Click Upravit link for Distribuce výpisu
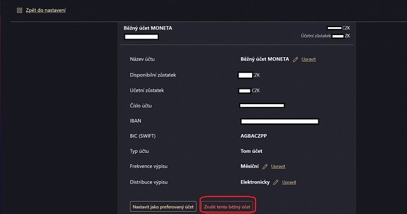Image resolution: width=407 pixels, height=214 pixels. (289, 182)
